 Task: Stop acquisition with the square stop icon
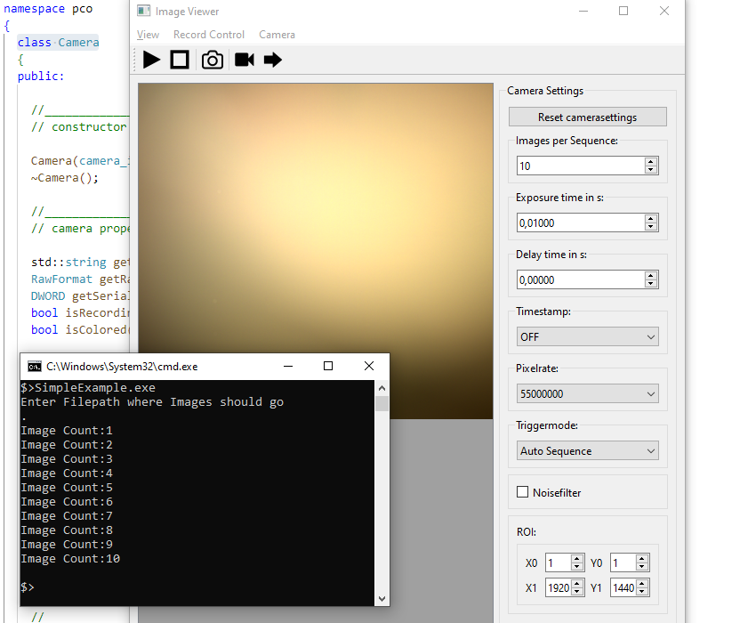click(x=180, y=60)
